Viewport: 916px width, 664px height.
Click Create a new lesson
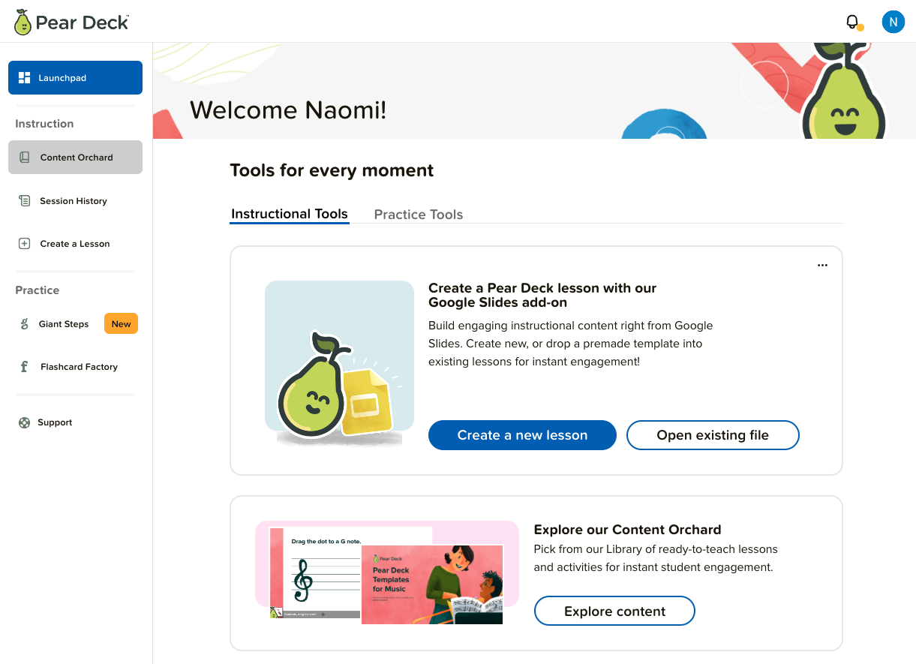pyautogui.click(x=521, y=435)
